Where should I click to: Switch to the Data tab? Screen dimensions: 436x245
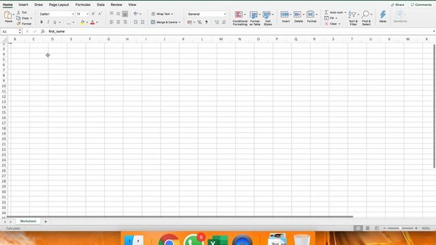coord(101,5)
